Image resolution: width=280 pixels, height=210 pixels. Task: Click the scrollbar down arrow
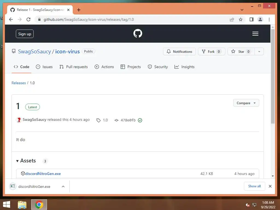(273, 176)
